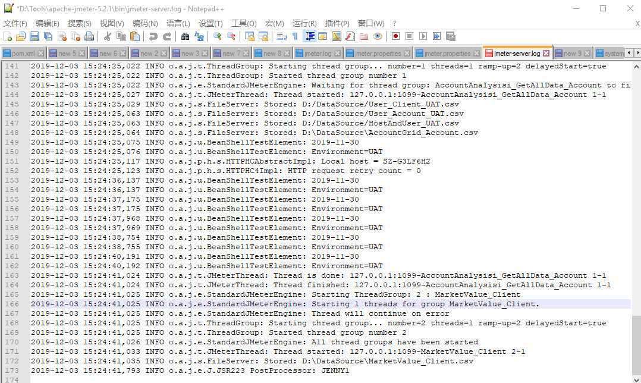The image size is (641, 383).
Task: Toggle Show All Characters pilcrow icon
Action: tap(295, 36)
